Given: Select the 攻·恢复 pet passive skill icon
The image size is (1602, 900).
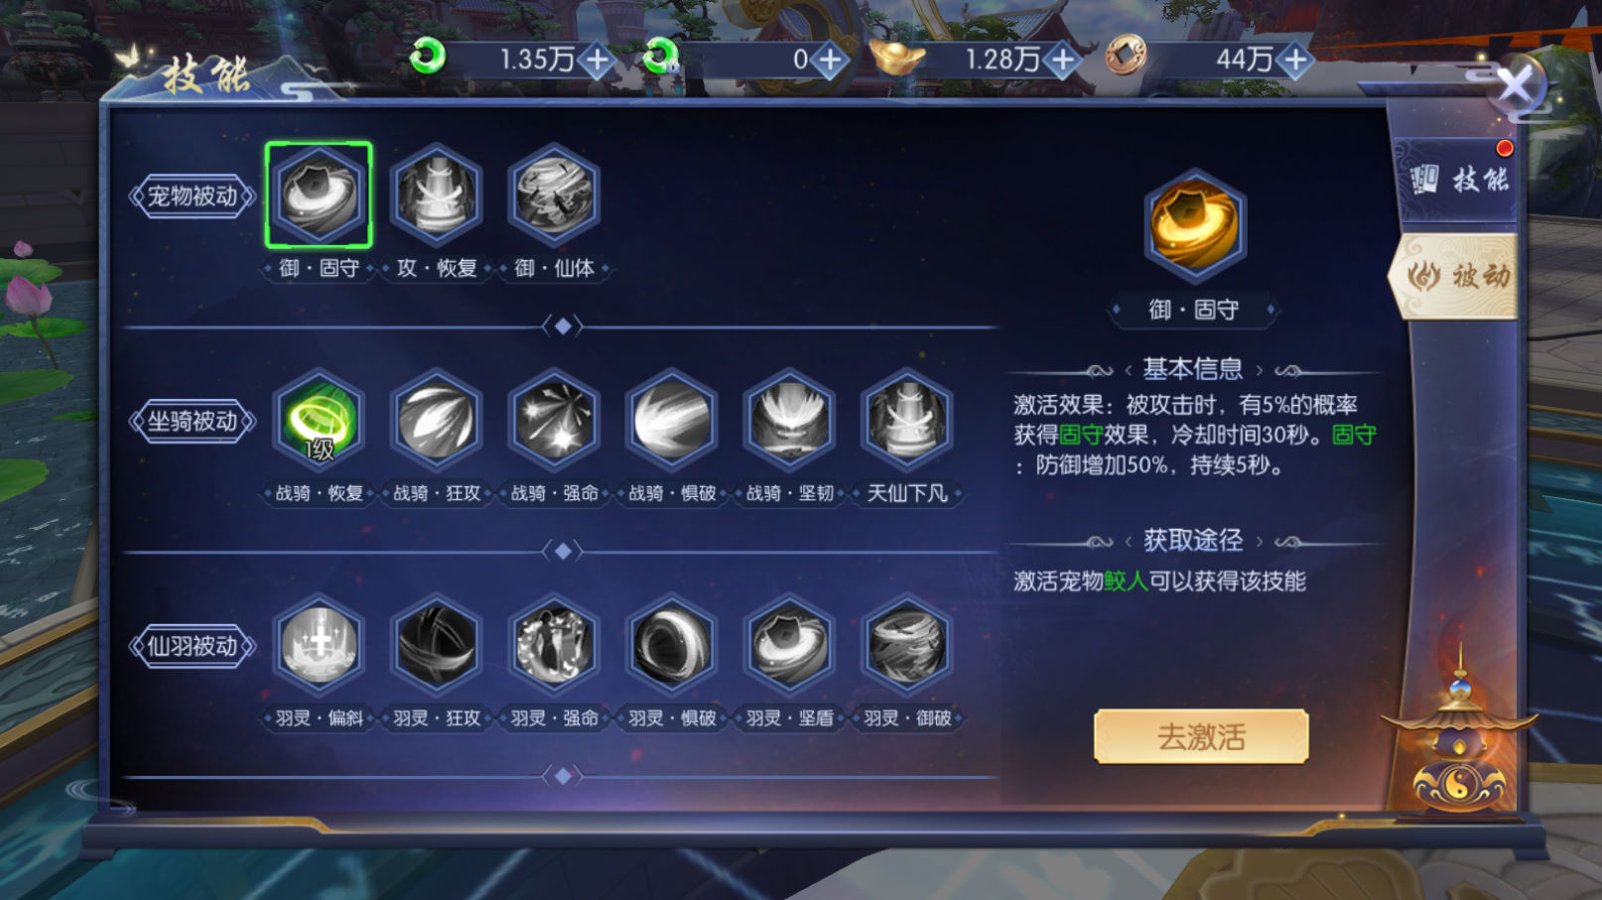Looking at the screenshot, I should 437,195.
